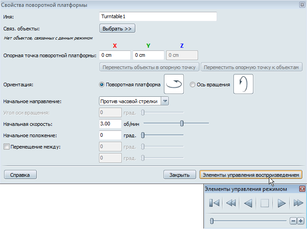This screenshot has width=307, height=229.
Task: Click the Y coordinate reference point field
Action: point(149,55)
